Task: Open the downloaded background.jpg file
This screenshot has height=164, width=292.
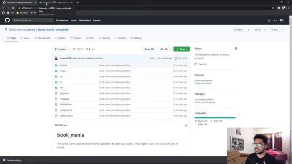Action: pyautogui.click(x=14, y=160)
